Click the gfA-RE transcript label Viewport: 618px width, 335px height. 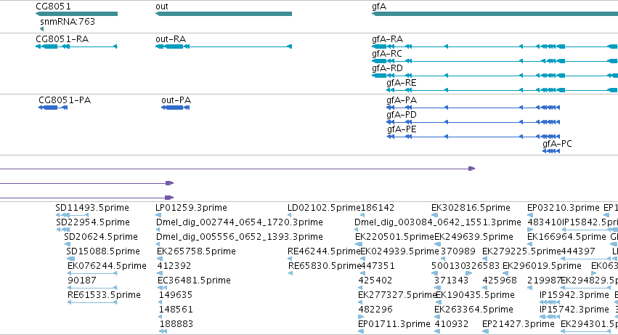(401, 83)
